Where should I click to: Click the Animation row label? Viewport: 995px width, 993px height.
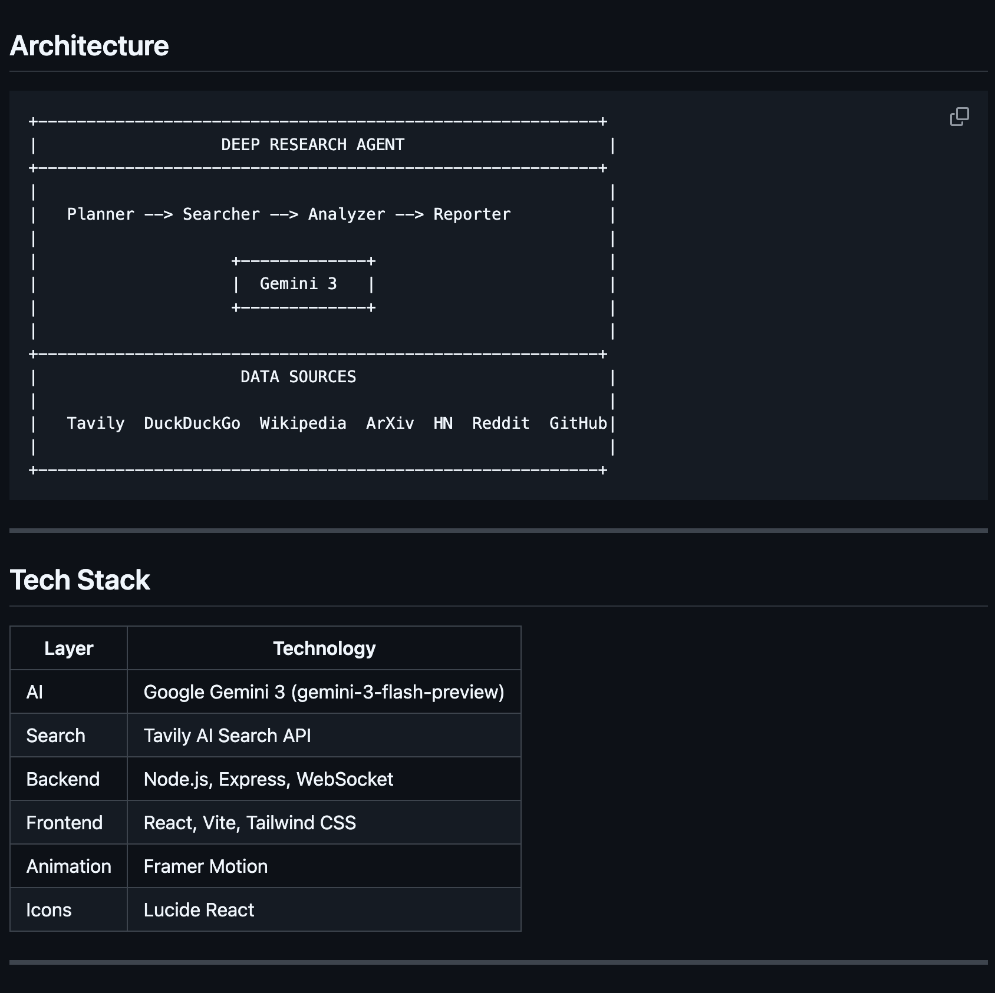[x=68, y=866]
